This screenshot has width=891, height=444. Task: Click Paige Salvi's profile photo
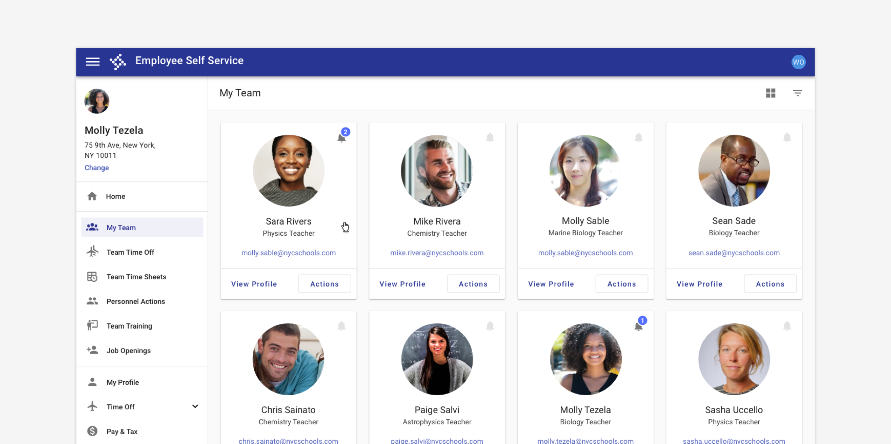(x=437, y=359)
